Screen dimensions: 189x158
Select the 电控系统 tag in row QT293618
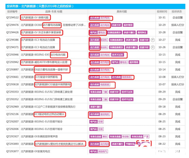(105, 85)
